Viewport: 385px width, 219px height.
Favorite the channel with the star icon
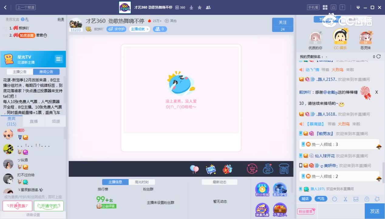[199, 7]
